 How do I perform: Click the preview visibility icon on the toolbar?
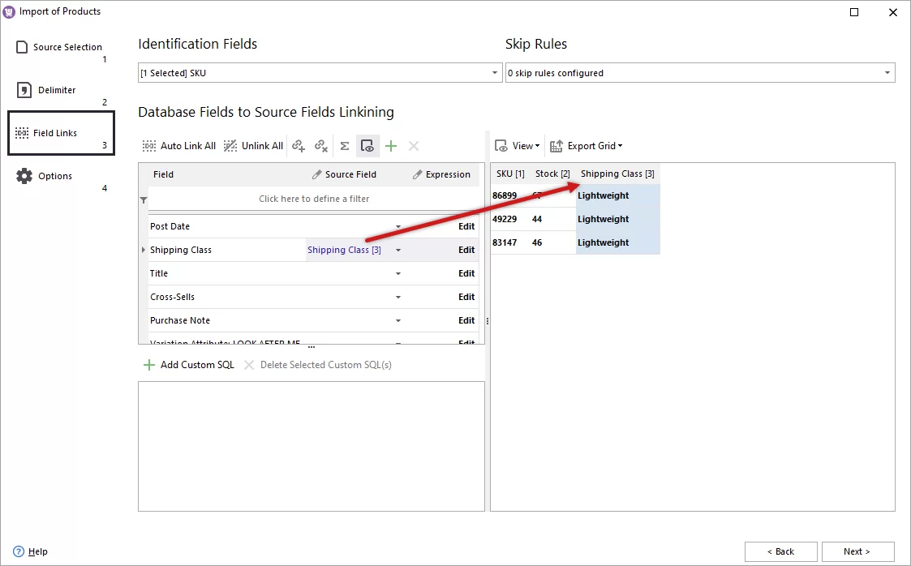[x=367, y=146]
